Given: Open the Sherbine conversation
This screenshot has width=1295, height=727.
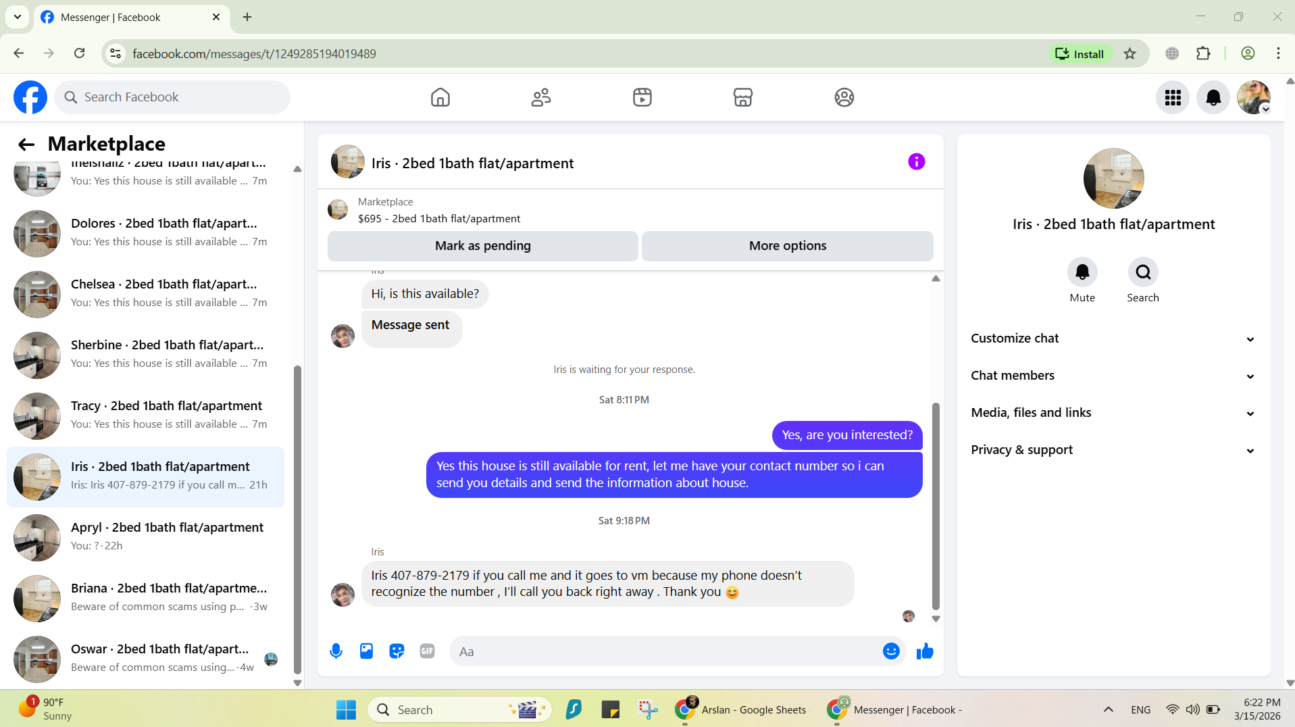Looking at the screenshot, I should pos(145,355).
